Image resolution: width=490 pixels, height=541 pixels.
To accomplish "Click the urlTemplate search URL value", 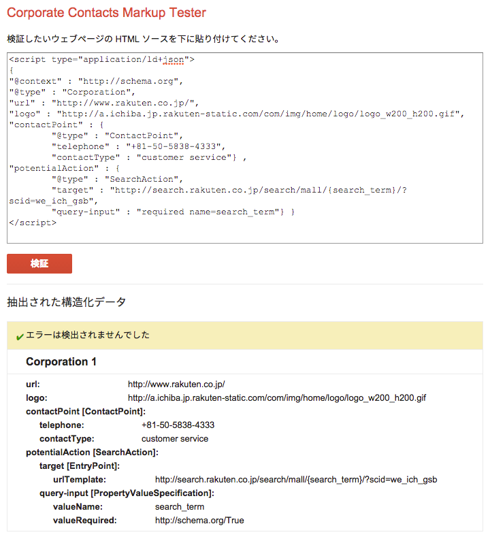I will (x=296, y=480).
